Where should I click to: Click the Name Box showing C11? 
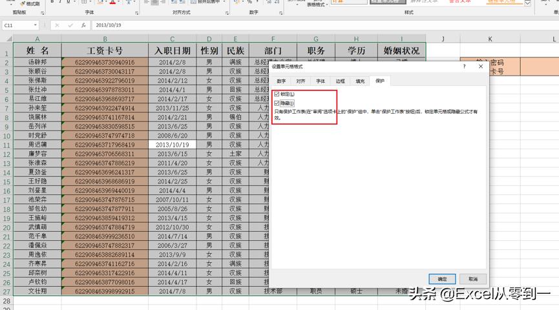click(18, 25)
